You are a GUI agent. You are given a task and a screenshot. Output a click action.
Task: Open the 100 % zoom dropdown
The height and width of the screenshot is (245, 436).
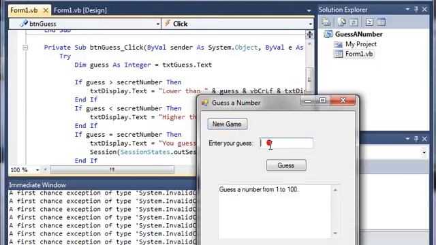click(37, 169)
